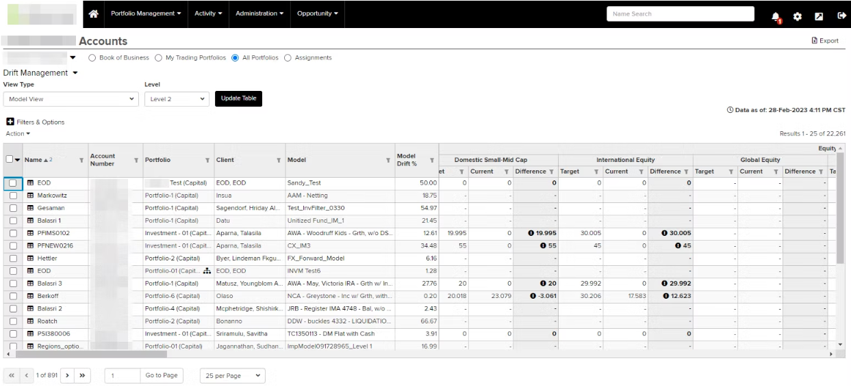Open the Portfolio Management menu
The height and width of the screenshot is (391, 851).
click(x=147, y=14)
